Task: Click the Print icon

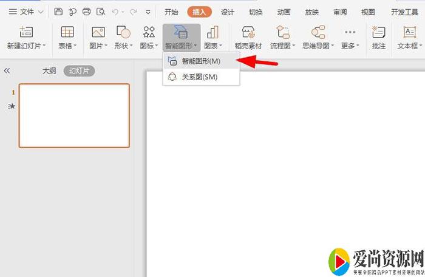Action: click(x=86, y=12)
